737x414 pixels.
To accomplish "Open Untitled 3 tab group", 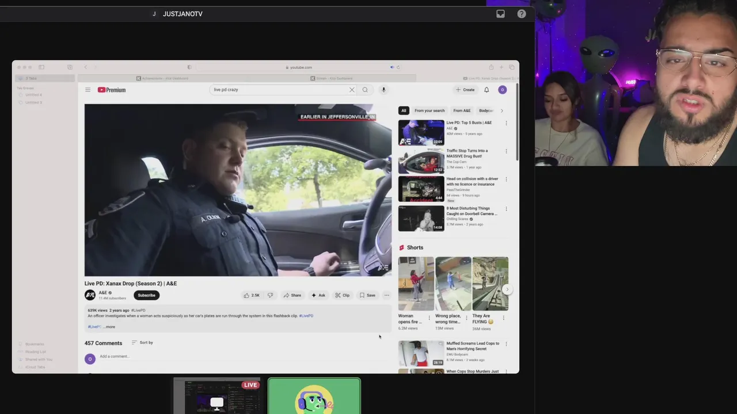I will pyautogui.click(x=33, y=102).
